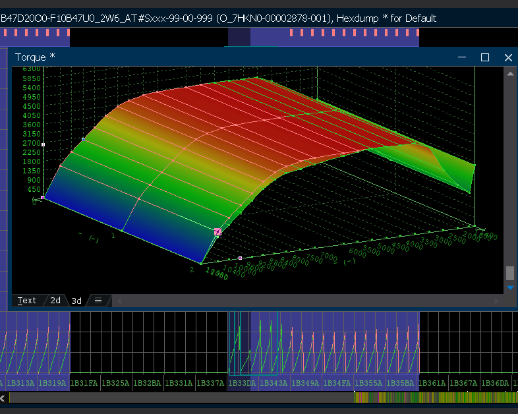Click the scroll up arrow in Torque window
Viewport: 518px width, 414px height.
pos(509,74)
